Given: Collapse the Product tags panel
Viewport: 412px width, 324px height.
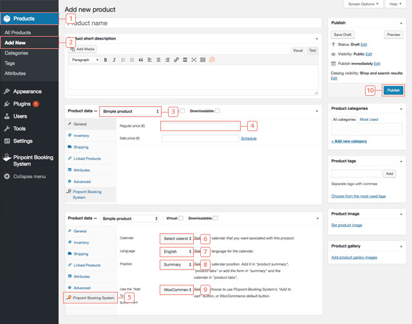Looking at the screenshot, I should (x=401, y=161).
